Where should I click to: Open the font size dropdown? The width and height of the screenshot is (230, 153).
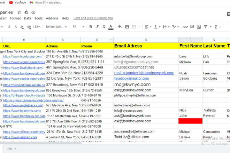[x=78, y=27]
